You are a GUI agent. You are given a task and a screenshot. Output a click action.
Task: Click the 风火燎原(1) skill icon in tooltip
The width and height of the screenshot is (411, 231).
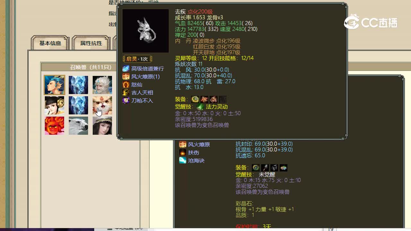pos(126,77)
